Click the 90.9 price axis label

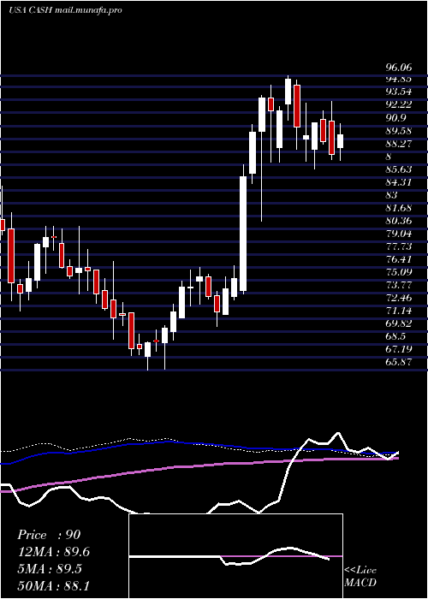tap(395, 118)
